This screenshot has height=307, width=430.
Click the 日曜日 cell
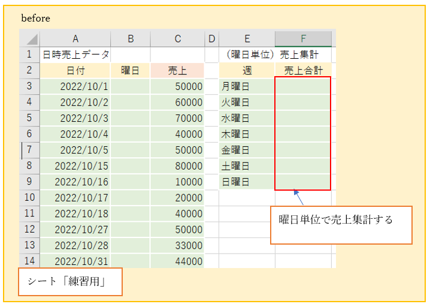(247, 181)
